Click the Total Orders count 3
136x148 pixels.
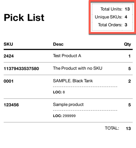coord(126,25)
